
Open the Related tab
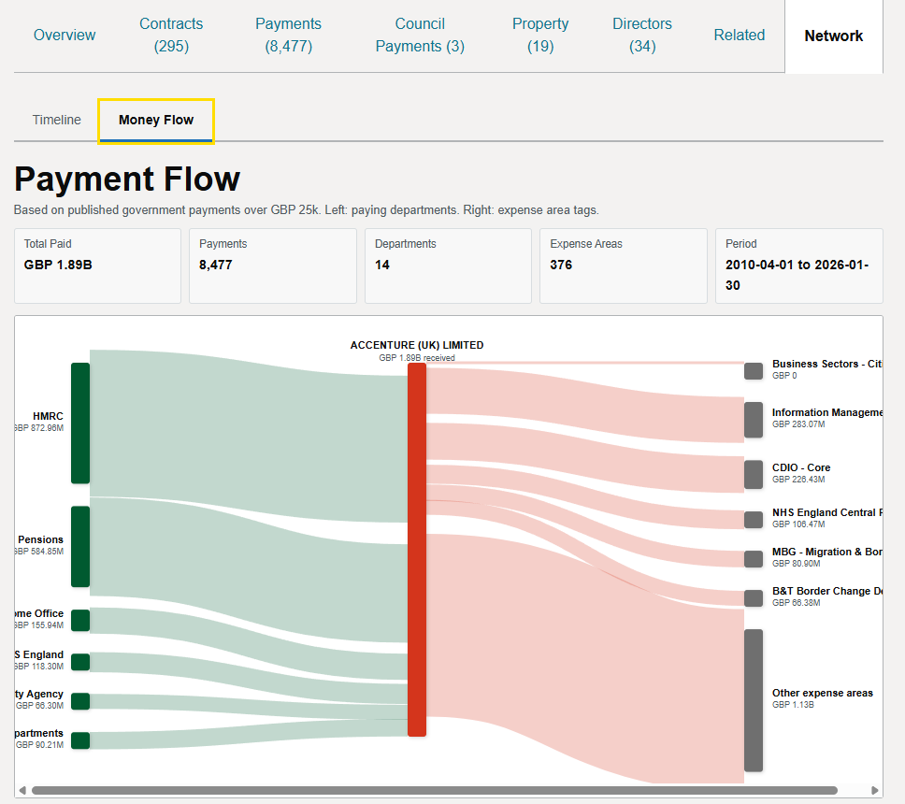pyautogui.click(x=739, y=36)
